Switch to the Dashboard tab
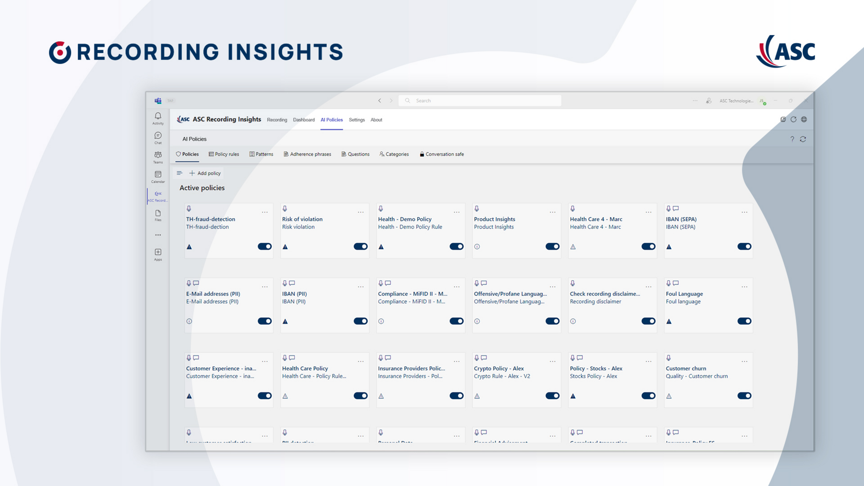Image resolution: width=864 pixels, height=486 pixels. [x=304, y=120]
